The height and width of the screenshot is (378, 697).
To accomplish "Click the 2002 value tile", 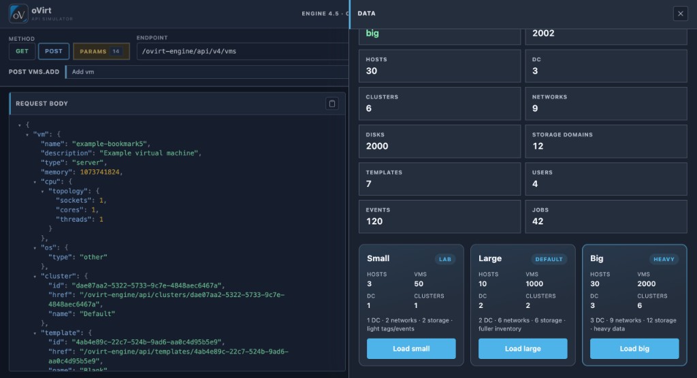I will click(606, 37).
